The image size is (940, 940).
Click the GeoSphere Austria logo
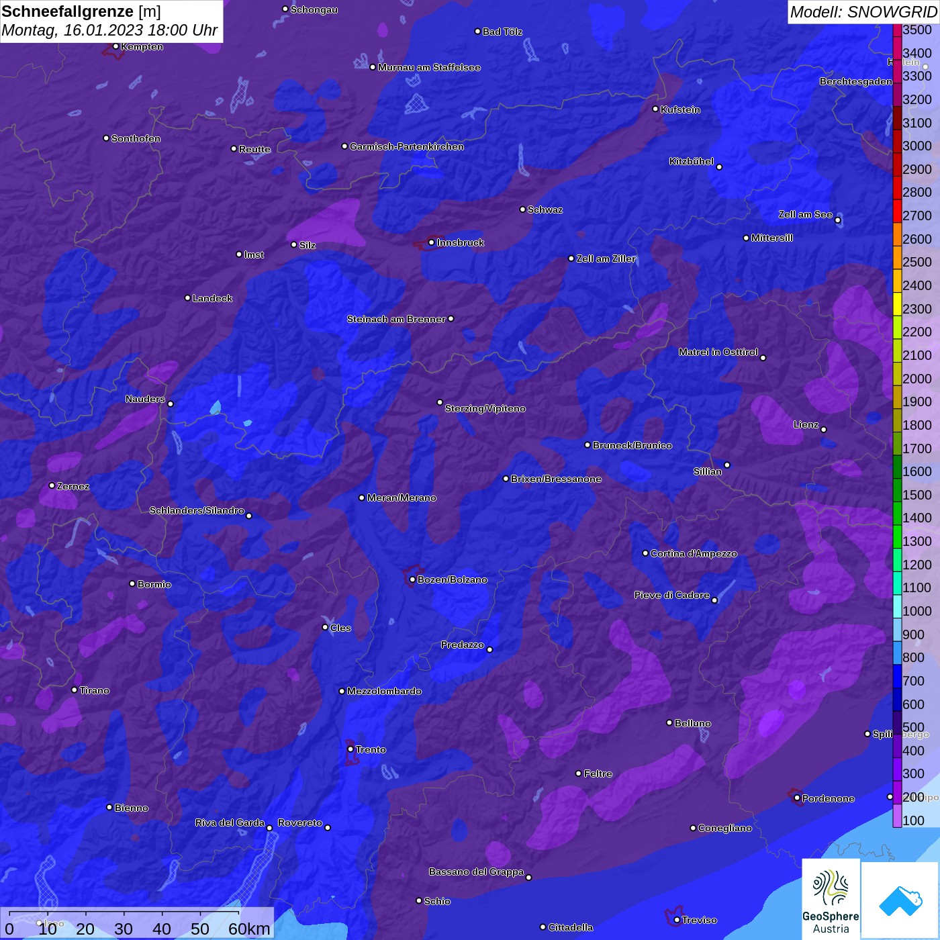[831, 899]
